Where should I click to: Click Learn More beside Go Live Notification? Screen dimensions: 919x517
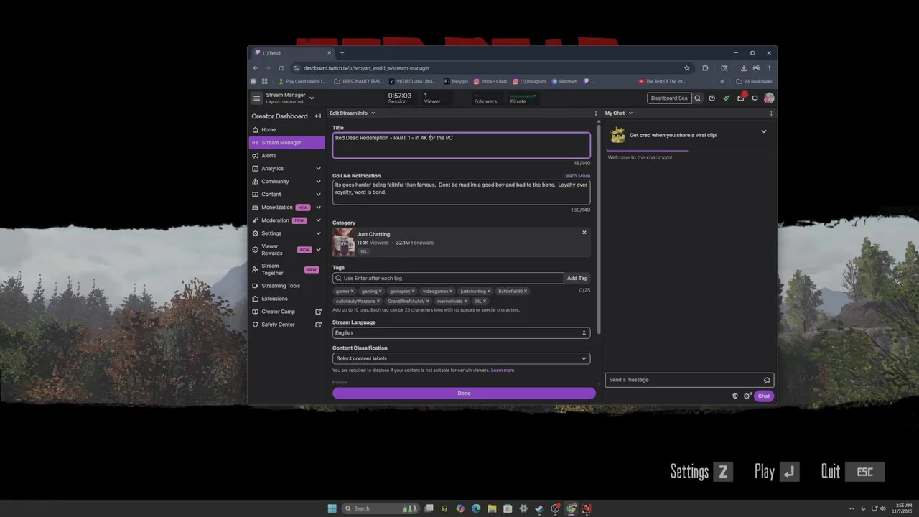click(577, 176)
